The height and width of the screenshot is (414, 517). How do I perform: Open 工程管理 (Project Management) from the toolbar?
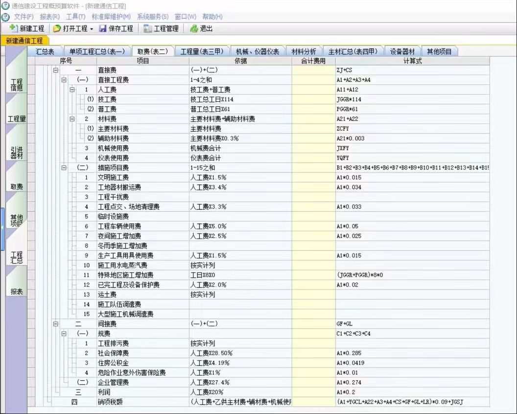pyautogui.click(x=161, y=28)
